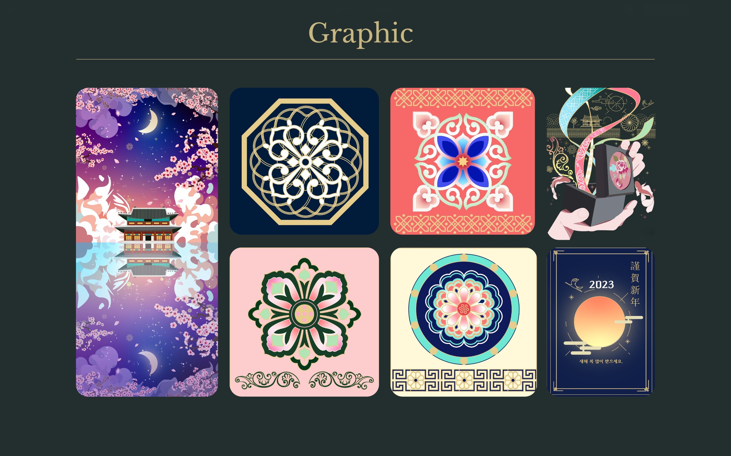
Task: Click the Graphic heading title
Action: pyautogui.click(x=361, y=33)
